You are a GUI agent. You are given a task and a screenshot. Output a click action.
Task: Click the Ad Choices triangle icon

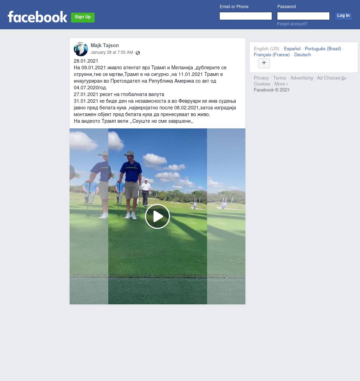click(343, 78)
